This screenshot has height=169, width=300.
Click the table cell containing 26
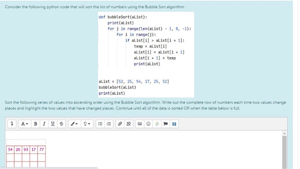tap(18, 149)
